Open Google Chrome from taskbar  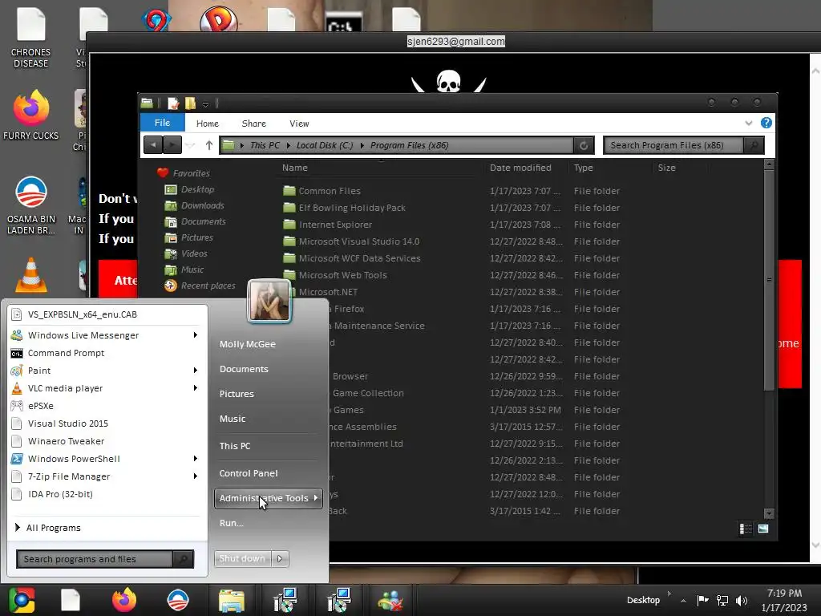pos(22,600)
